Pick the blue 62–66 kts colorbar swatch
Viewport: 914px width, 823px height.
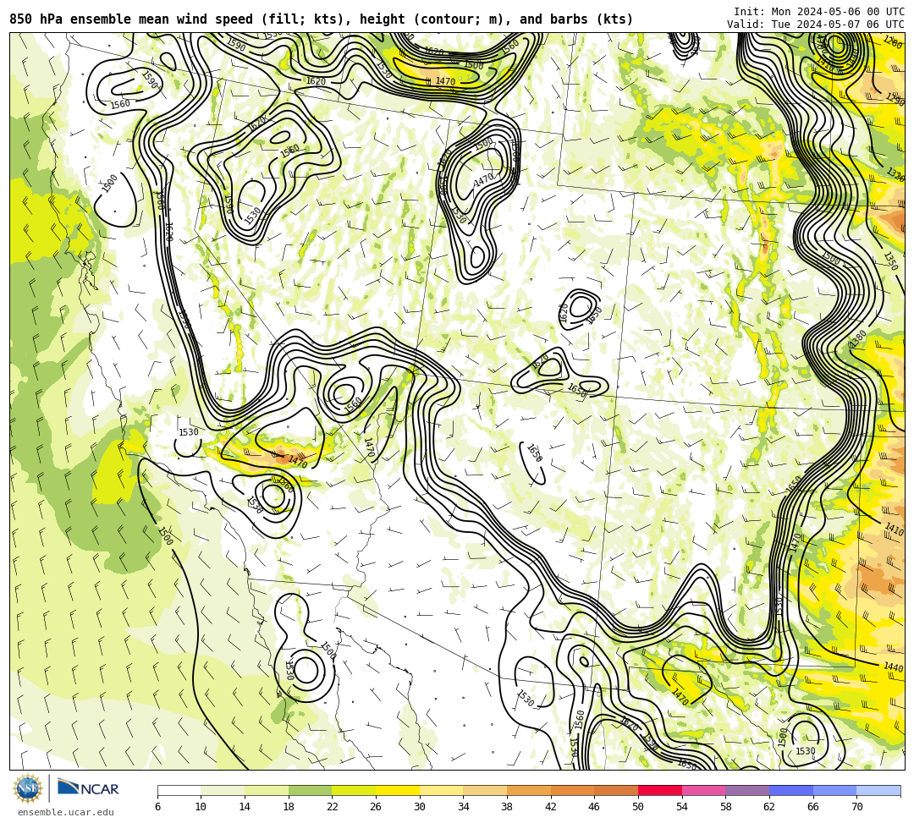[791, 790]
